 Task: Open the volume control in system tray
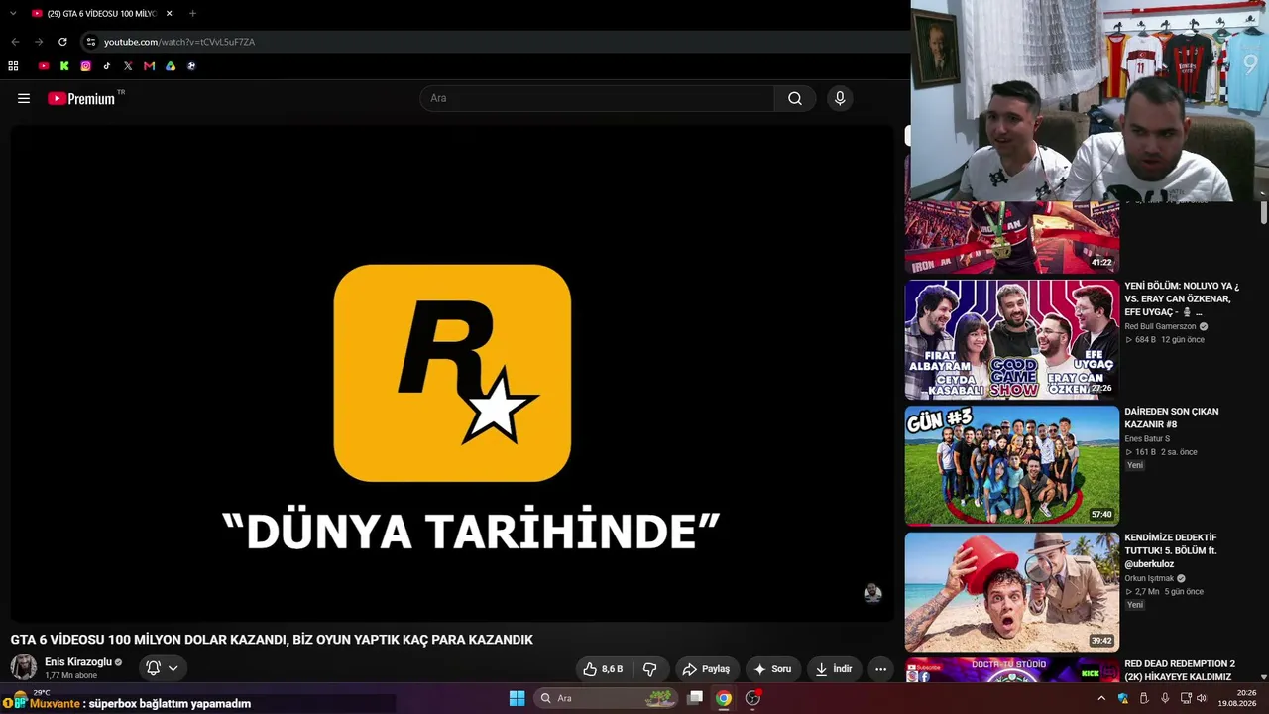[1202, 698]
